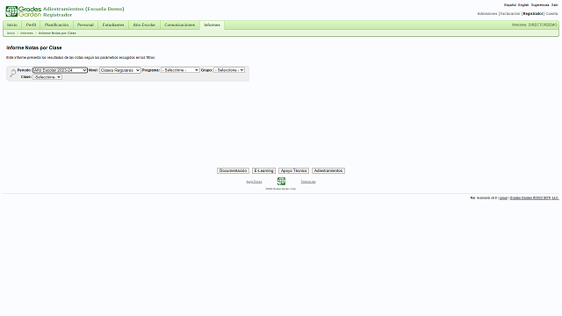Click the Salir logout link
562x316 pixels.
(x=555, y=5)
